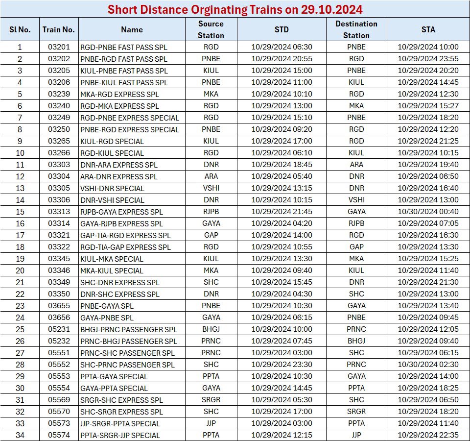470x441 pixels.
Task: Click the name 'MKA-RGD EXPRESS SPL'
Action: [x=119, y=94]
